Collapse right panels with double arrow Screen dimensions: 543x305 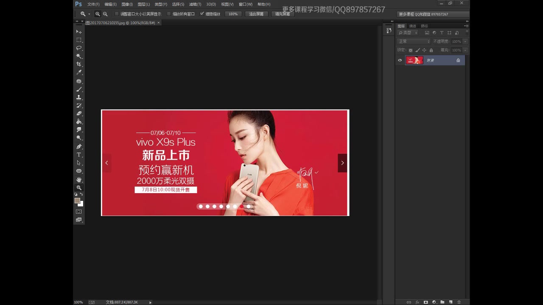(x=467, y=21)
